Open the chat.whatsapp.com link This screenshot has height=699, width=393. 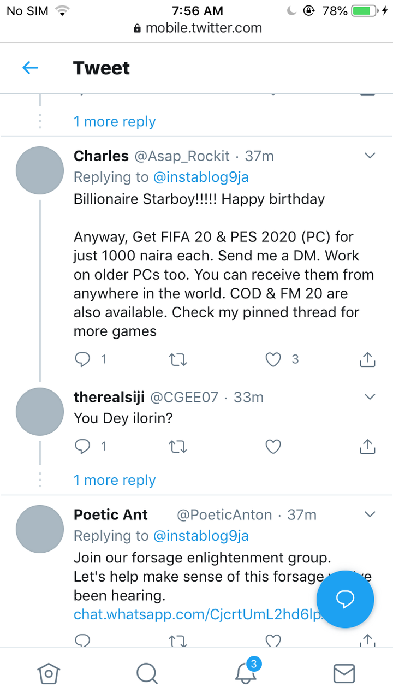(198, 614)
